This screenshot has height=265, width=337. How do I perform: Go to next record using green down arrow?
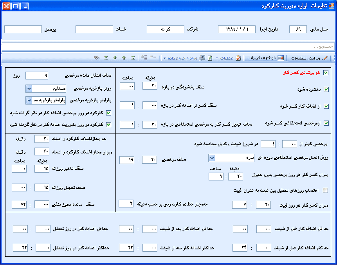tap(115, 58)
